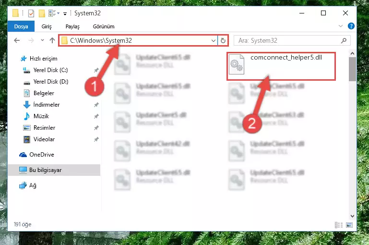
Task: Open Videolar in the navigation pane
Action: click(44, 139)
